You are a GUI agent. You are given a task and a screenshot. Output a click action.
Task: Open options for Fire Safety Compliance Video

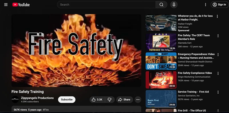click(x=218, y=73)
